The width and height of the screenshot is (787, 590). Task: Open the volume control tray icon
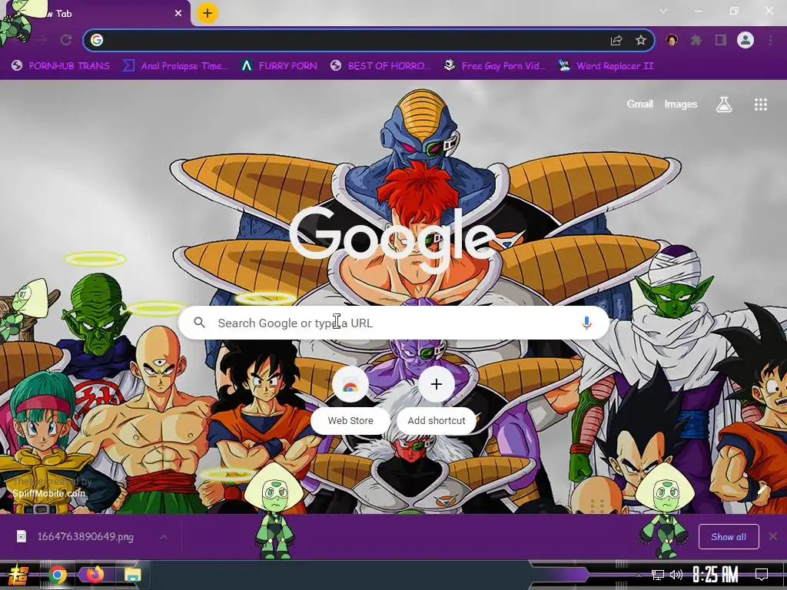(676, 575)
